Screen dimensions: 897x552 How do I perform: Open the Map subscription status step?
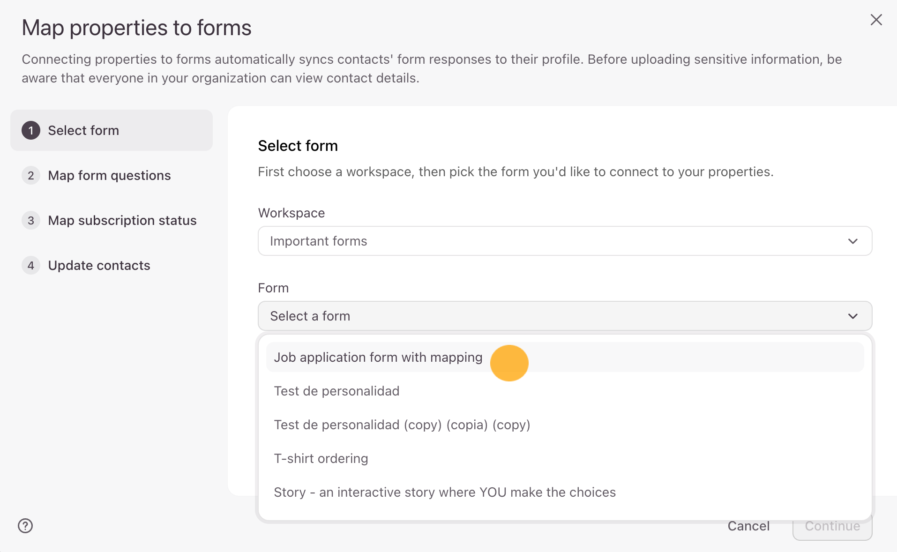pyautogui.click(x=122, y=221)
